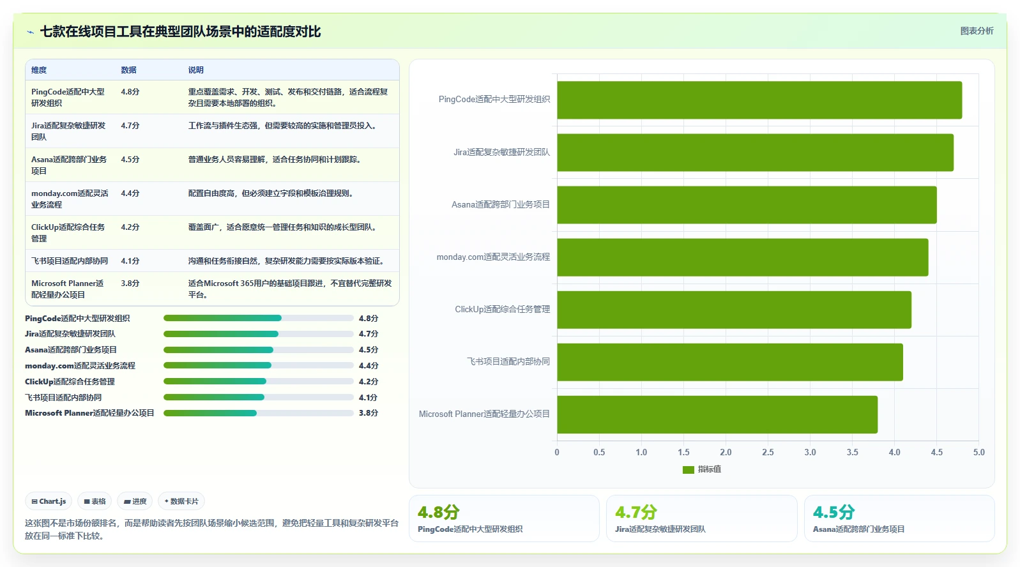The width and height of the screenshot is (1020, 567).
Task: Click the Planner description about Microsoft 365用户
Action: click(x=290, y=289)
